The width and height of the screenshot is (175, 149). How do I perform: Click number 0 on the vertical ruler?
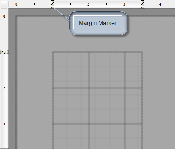click(x=4, y=16)
